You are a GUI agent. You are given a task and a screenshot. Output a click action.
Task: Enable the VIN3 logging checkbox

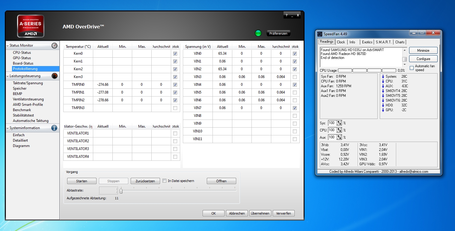(295, 77)
